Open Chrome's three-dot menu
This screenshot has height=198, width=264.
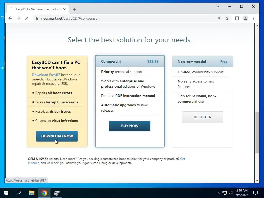pos(254,18)
